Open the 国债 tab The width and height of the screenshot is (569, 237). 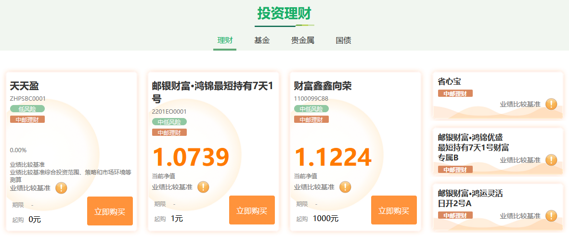343,40
